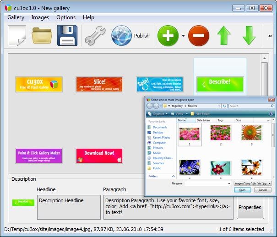The image size is (277, 237).
Task: Expand toolbar overflow chevron
Action: pos(270,36)
